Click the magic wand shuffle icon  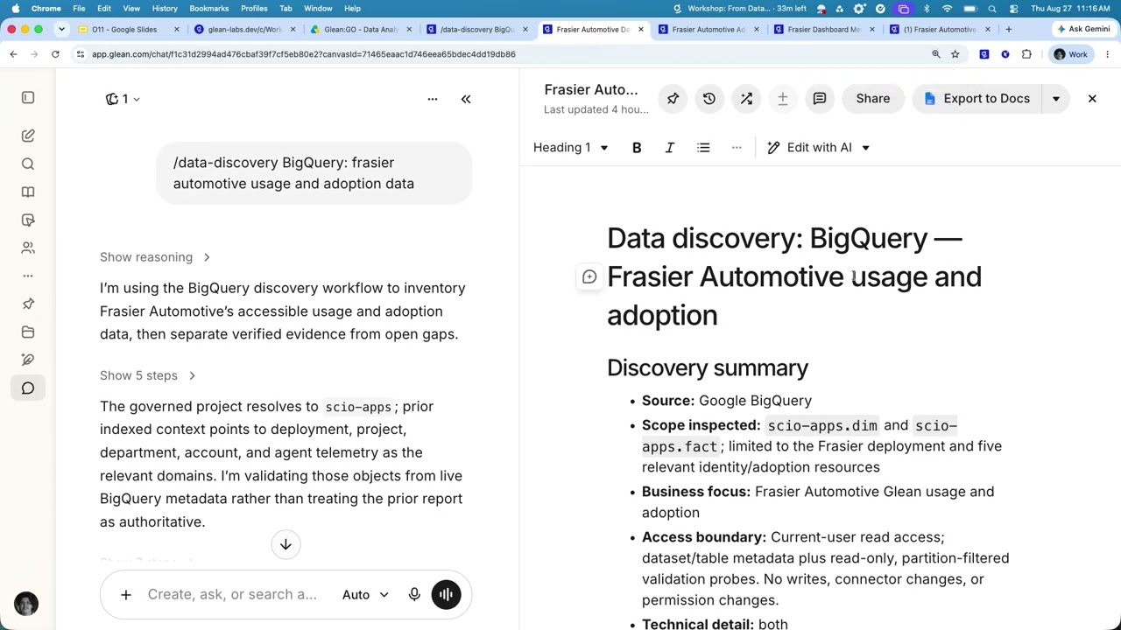pyautogui.click(x=746, y=99)
